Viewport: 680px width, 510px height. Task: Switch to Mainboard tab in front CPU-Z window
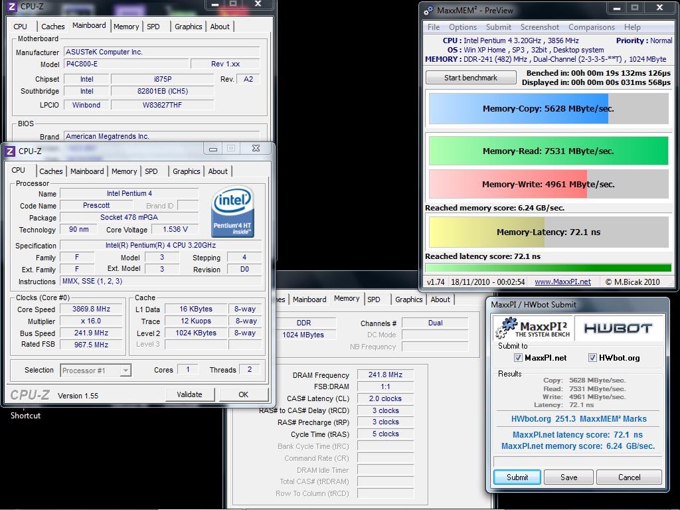87,171
